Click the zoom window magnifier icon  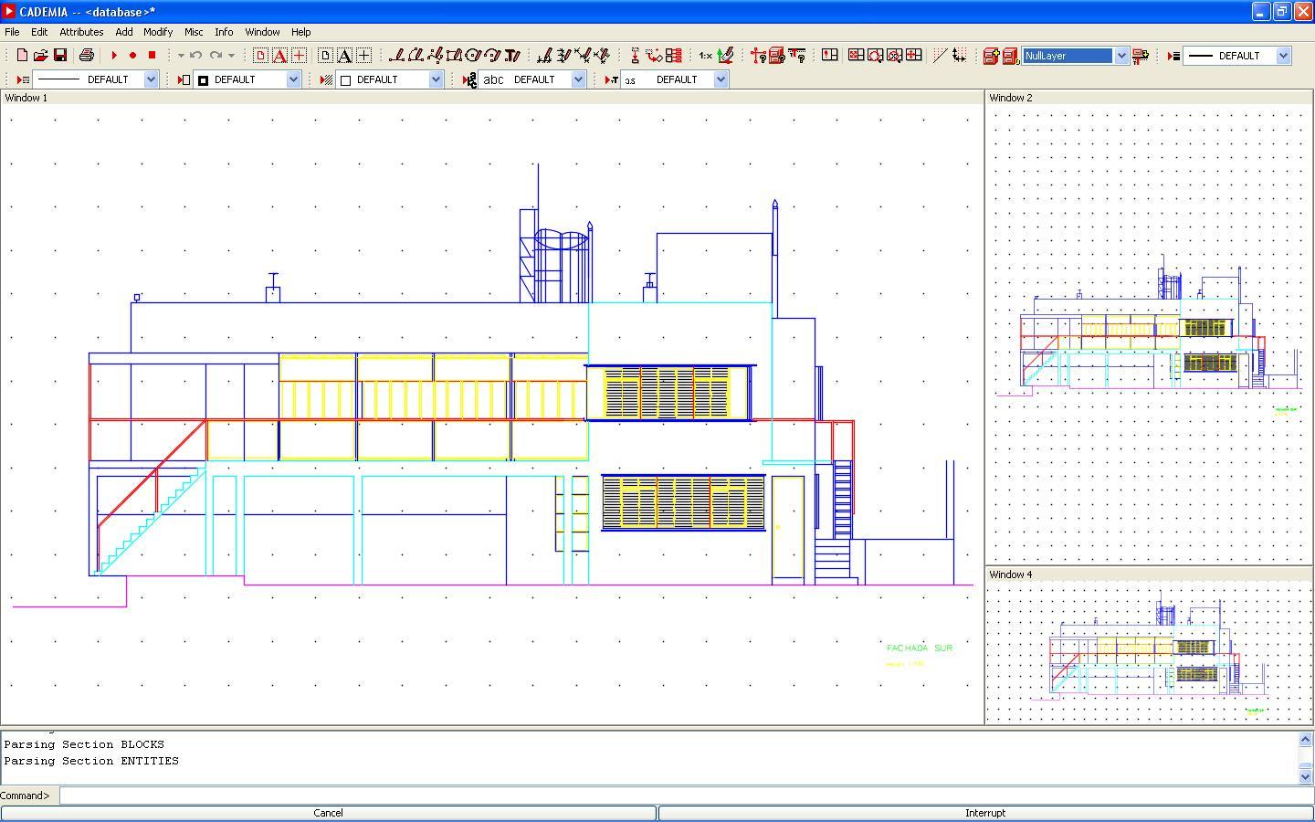pos(875,56)
